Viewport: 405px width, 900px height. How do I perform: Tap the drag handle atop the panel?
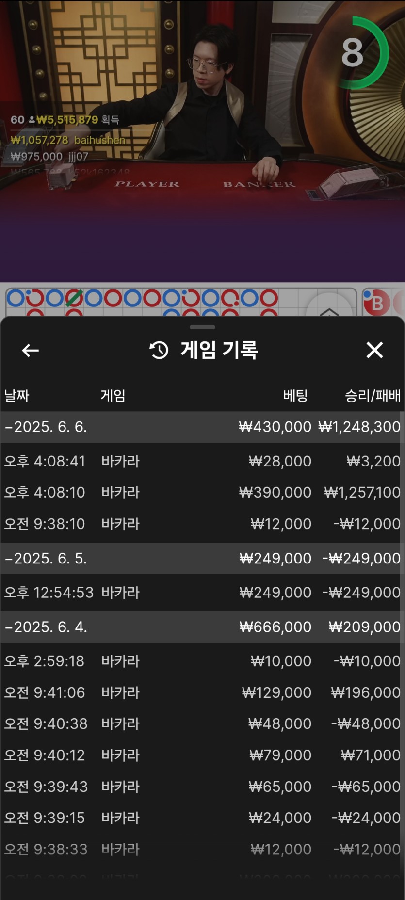click(x=202, y=327)
